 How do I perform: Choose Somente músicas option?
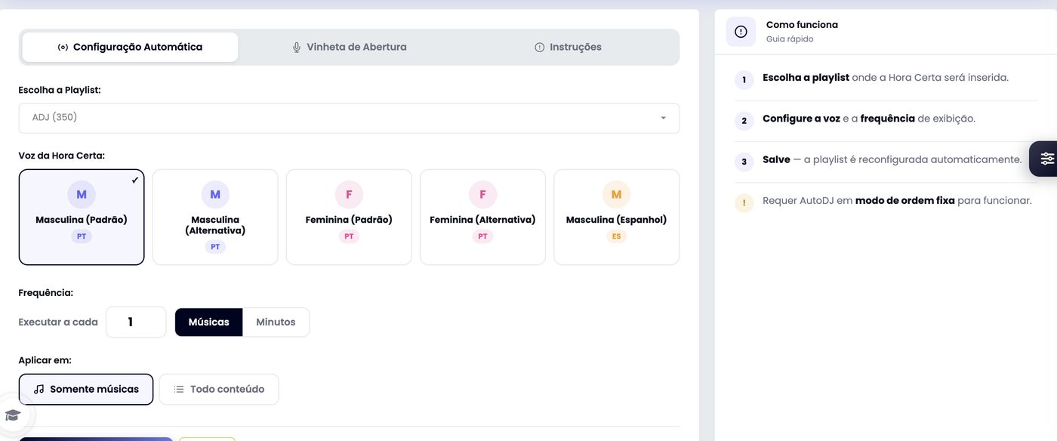click(86, 389)
